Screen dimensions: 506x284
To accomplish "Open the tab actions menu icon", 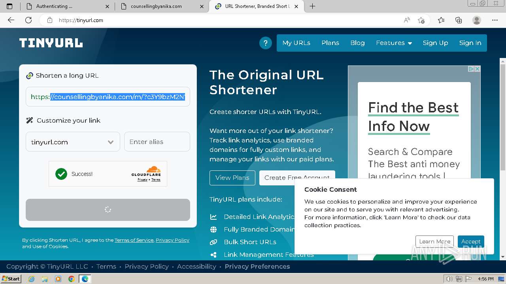I will click(x=9, y=6).
